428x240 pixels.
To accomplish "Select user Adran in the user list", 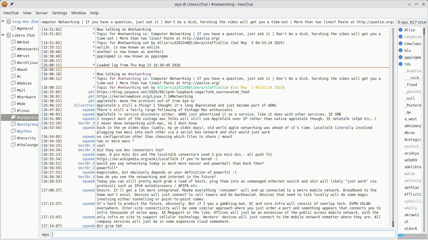I will pyautogui.click(x=410, y=174).
